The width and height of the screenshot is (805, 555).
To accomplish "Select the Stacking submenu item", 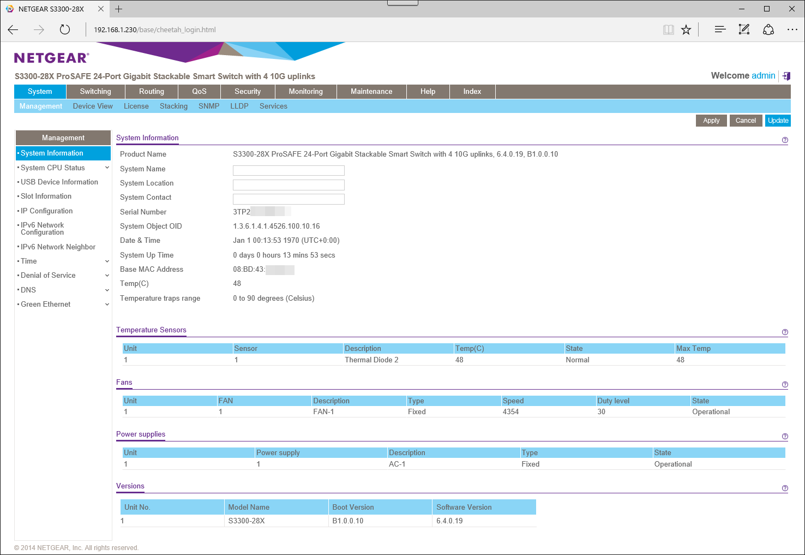I will (x=173, y=106).
